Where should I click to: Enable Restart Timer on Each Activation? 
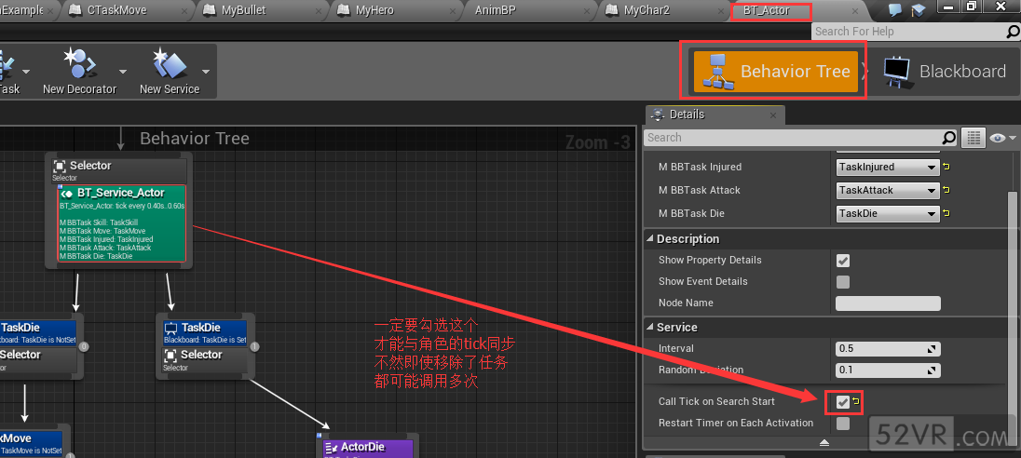(843, 424)
